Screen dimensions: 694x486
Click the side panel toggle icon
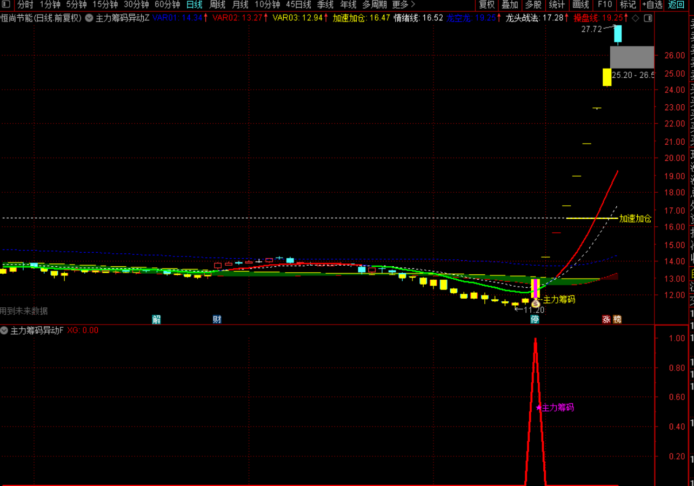(648, 18)
